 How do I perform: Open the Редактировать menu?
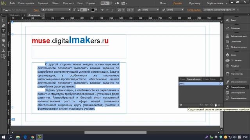coord(26,3)
